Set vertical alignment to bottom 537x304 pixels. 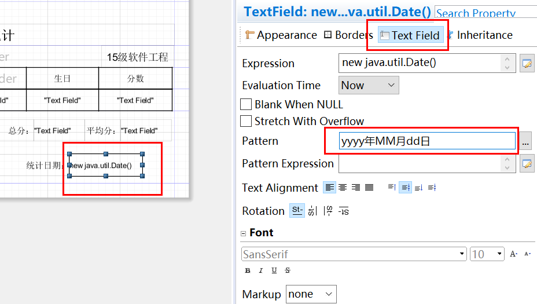tap(418, 188)
